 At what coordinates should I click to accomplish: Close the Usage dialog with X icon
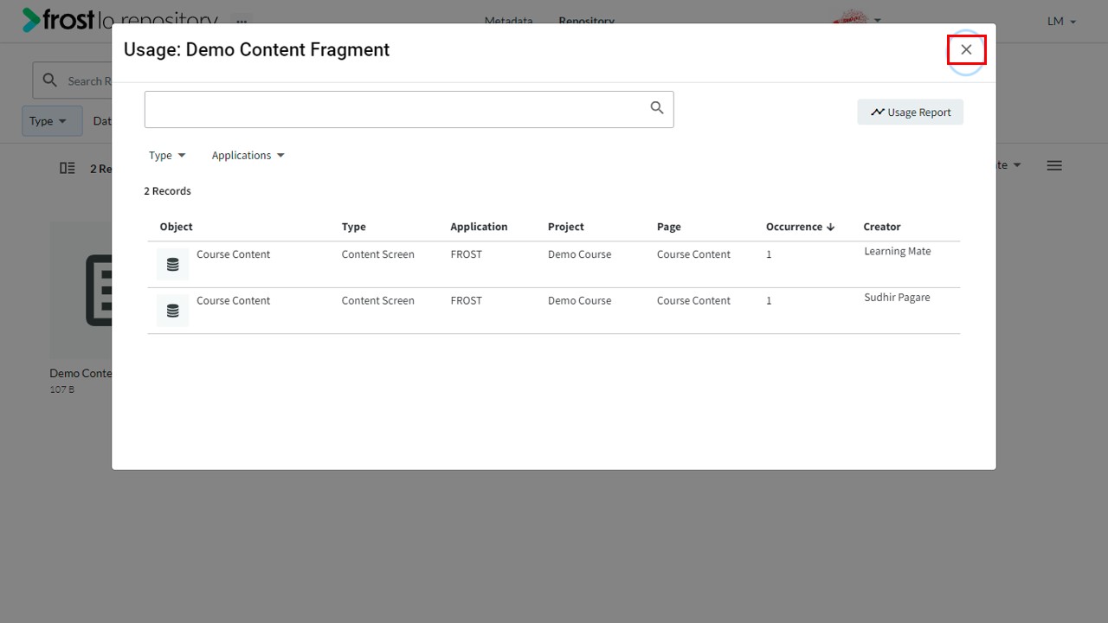pos(966,49)
